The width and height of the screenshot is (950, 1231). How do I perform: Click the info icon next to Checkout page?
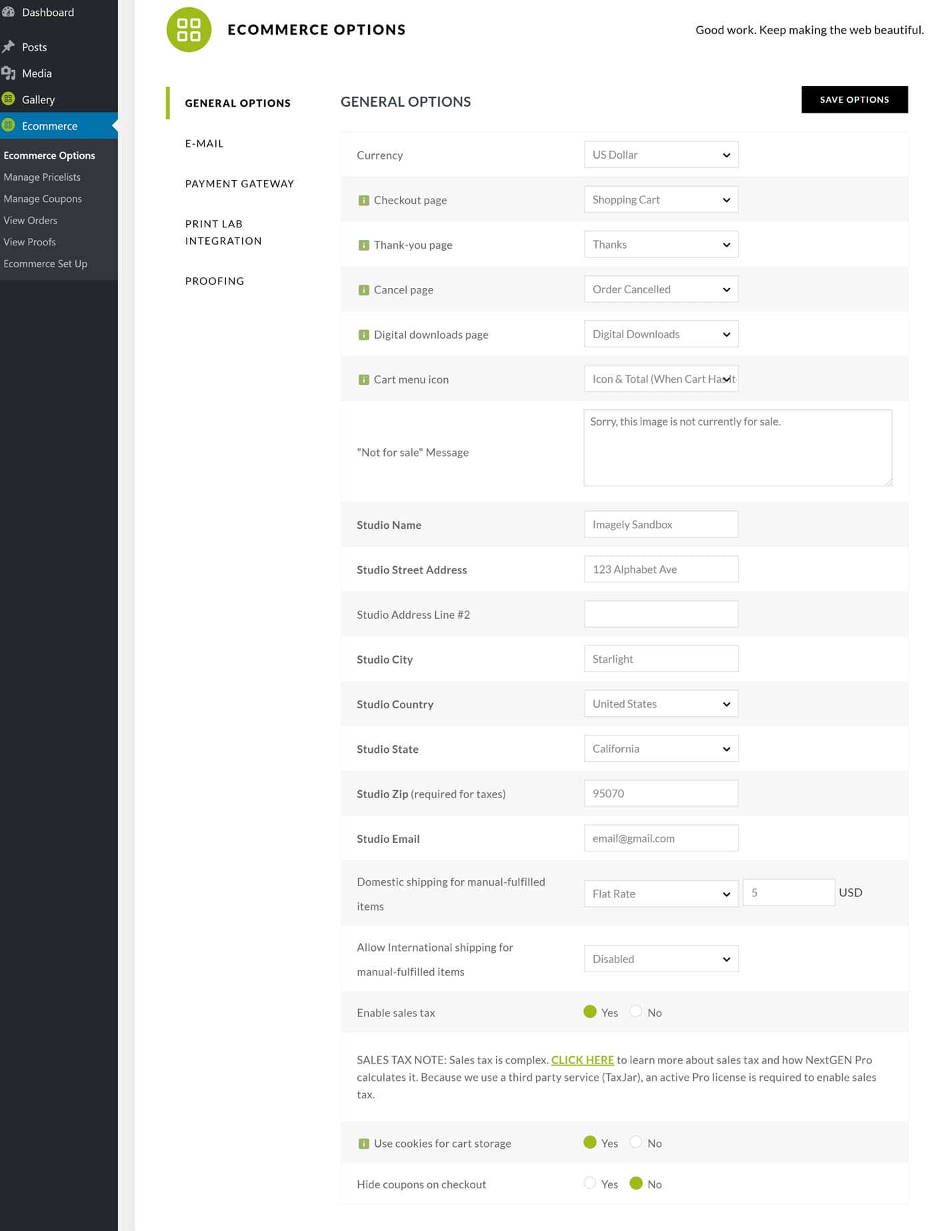[364, 199]
